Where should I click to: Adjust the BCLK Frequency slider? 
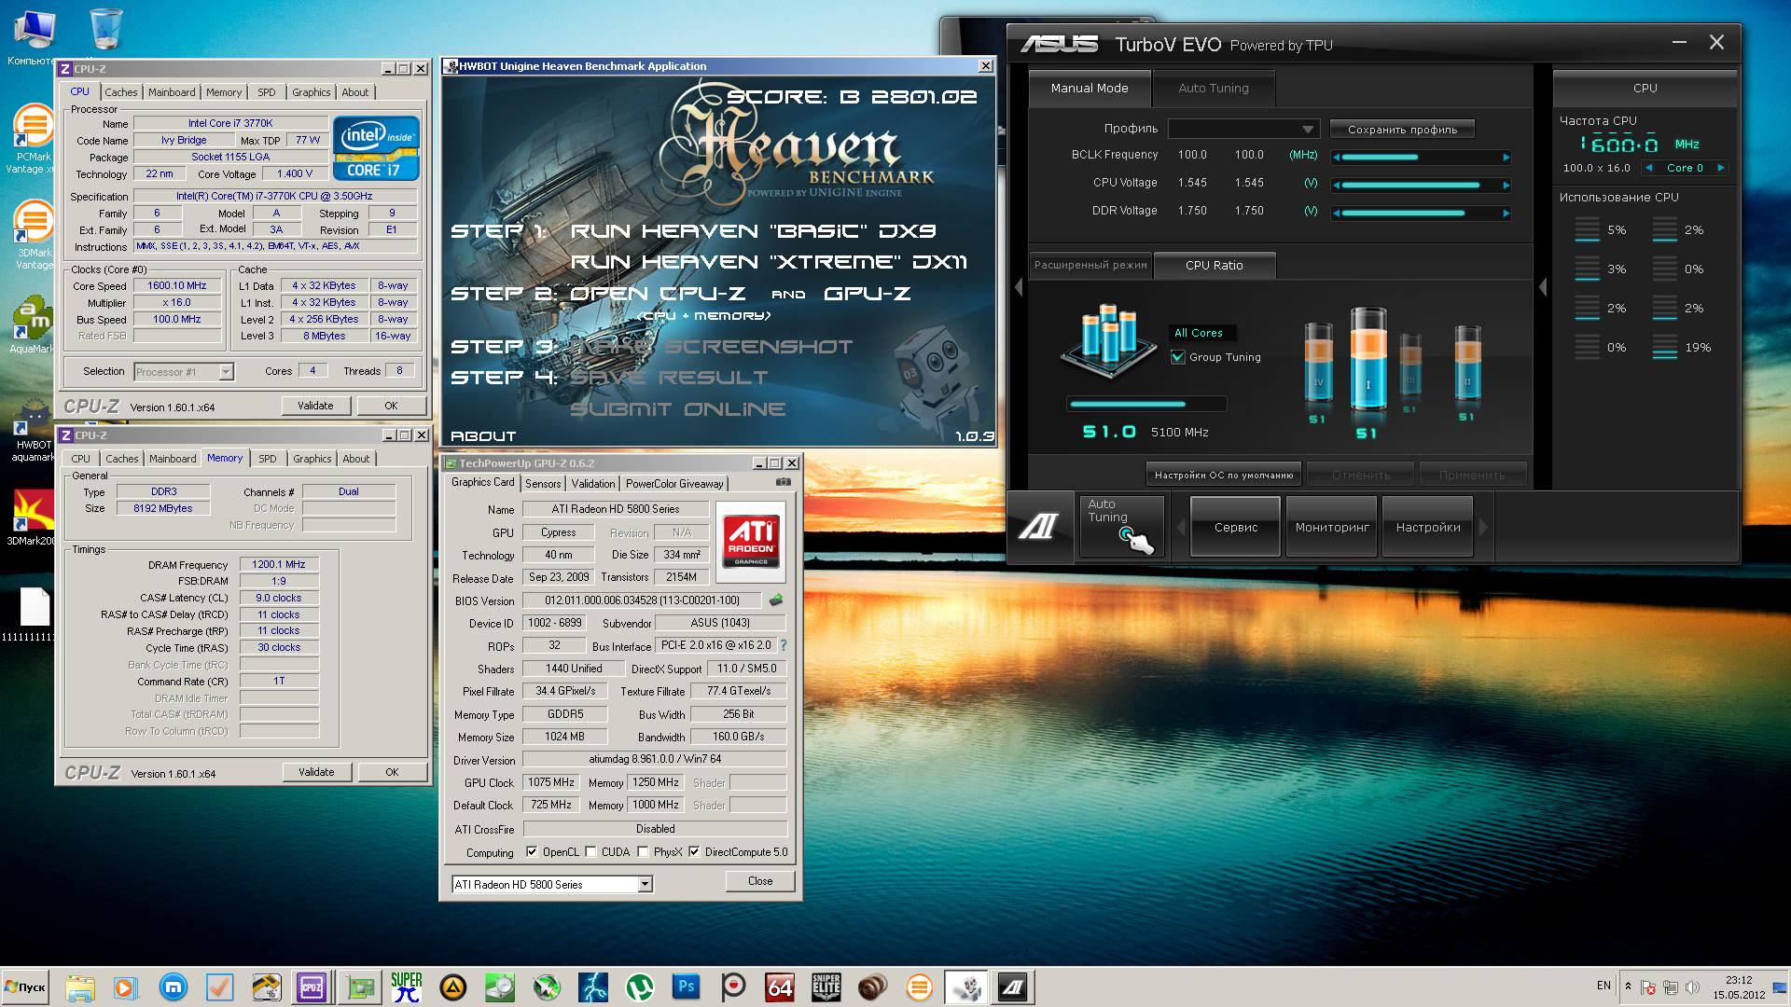coord(1421,157)
